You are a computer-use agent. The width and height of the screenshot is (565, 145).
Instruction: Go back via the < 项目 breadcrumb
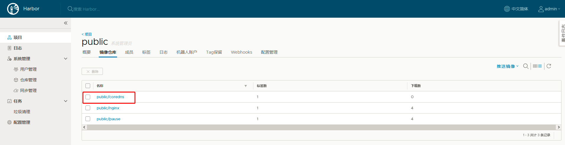pos(87,34)
